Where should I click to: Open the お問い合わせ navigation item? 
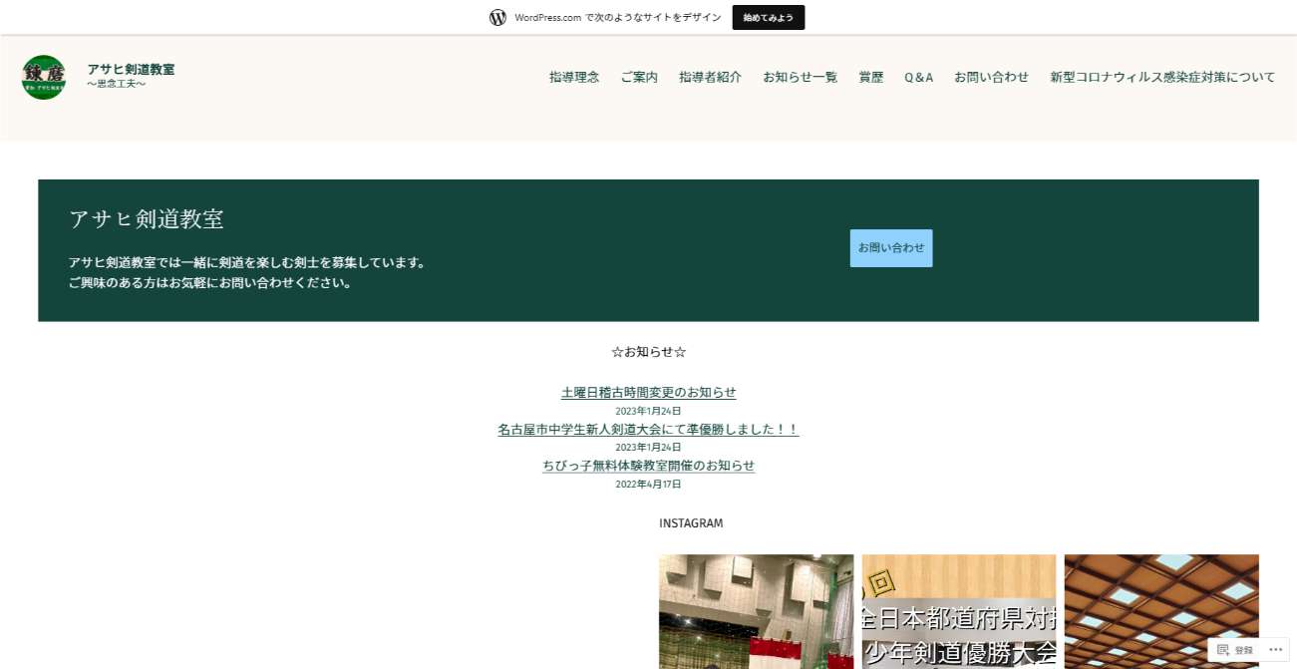[991, 77]
